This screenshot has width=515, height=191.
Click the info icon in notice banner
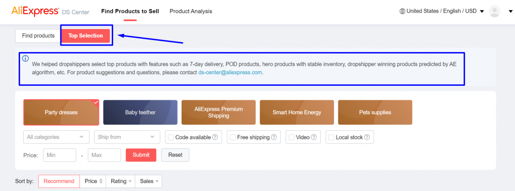point(25,59)
